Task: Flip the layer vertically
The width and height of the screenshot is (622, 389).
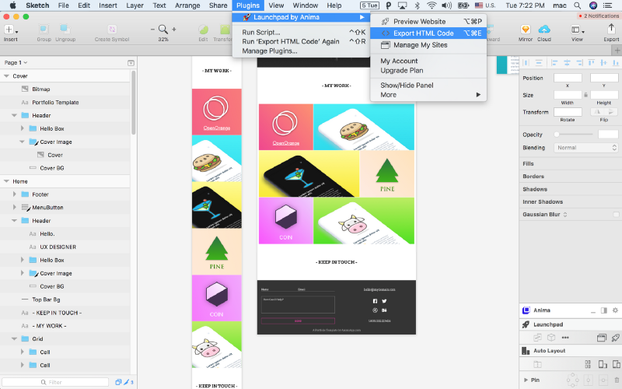Action: point(610,112)
